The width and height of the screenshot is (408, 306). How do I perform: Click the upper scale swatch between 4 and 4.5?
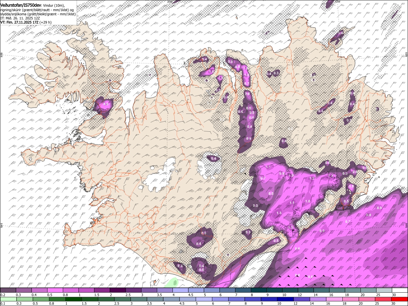[x=180, y=290]
